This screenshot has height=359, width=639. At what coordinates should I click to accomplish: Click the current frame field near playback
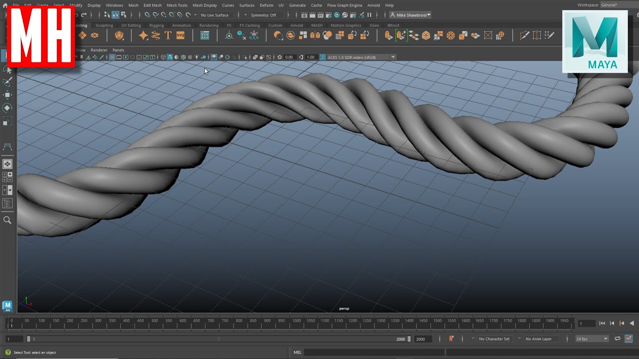[586, 323]
